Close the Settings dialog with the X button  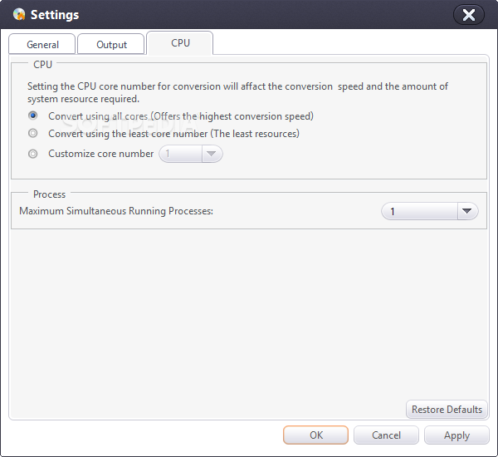(x=469, y=14)
